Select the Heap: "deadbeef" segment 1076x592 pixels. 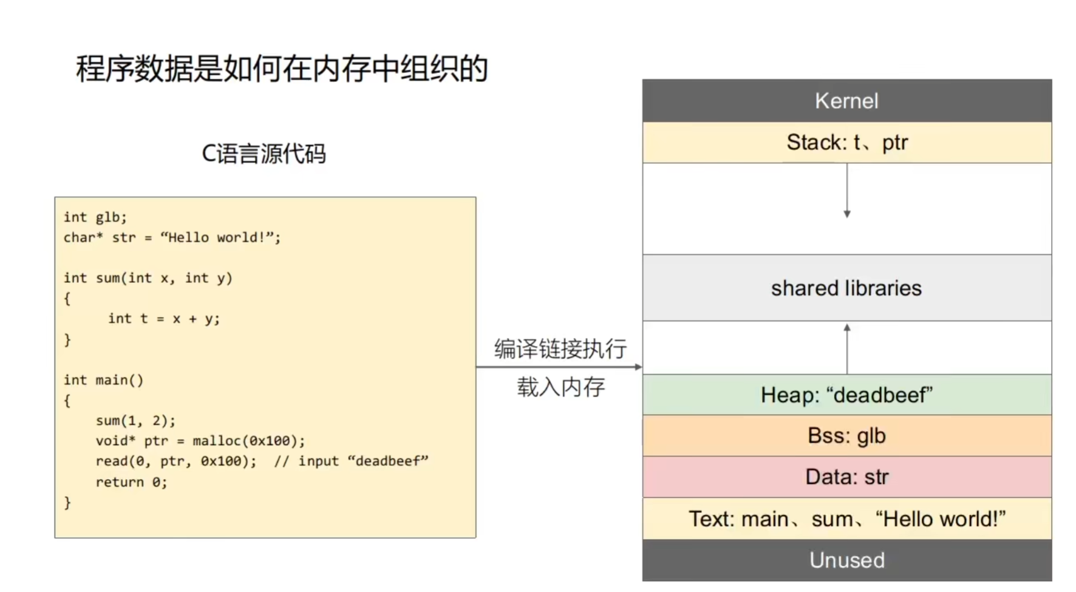pos(847,395)
